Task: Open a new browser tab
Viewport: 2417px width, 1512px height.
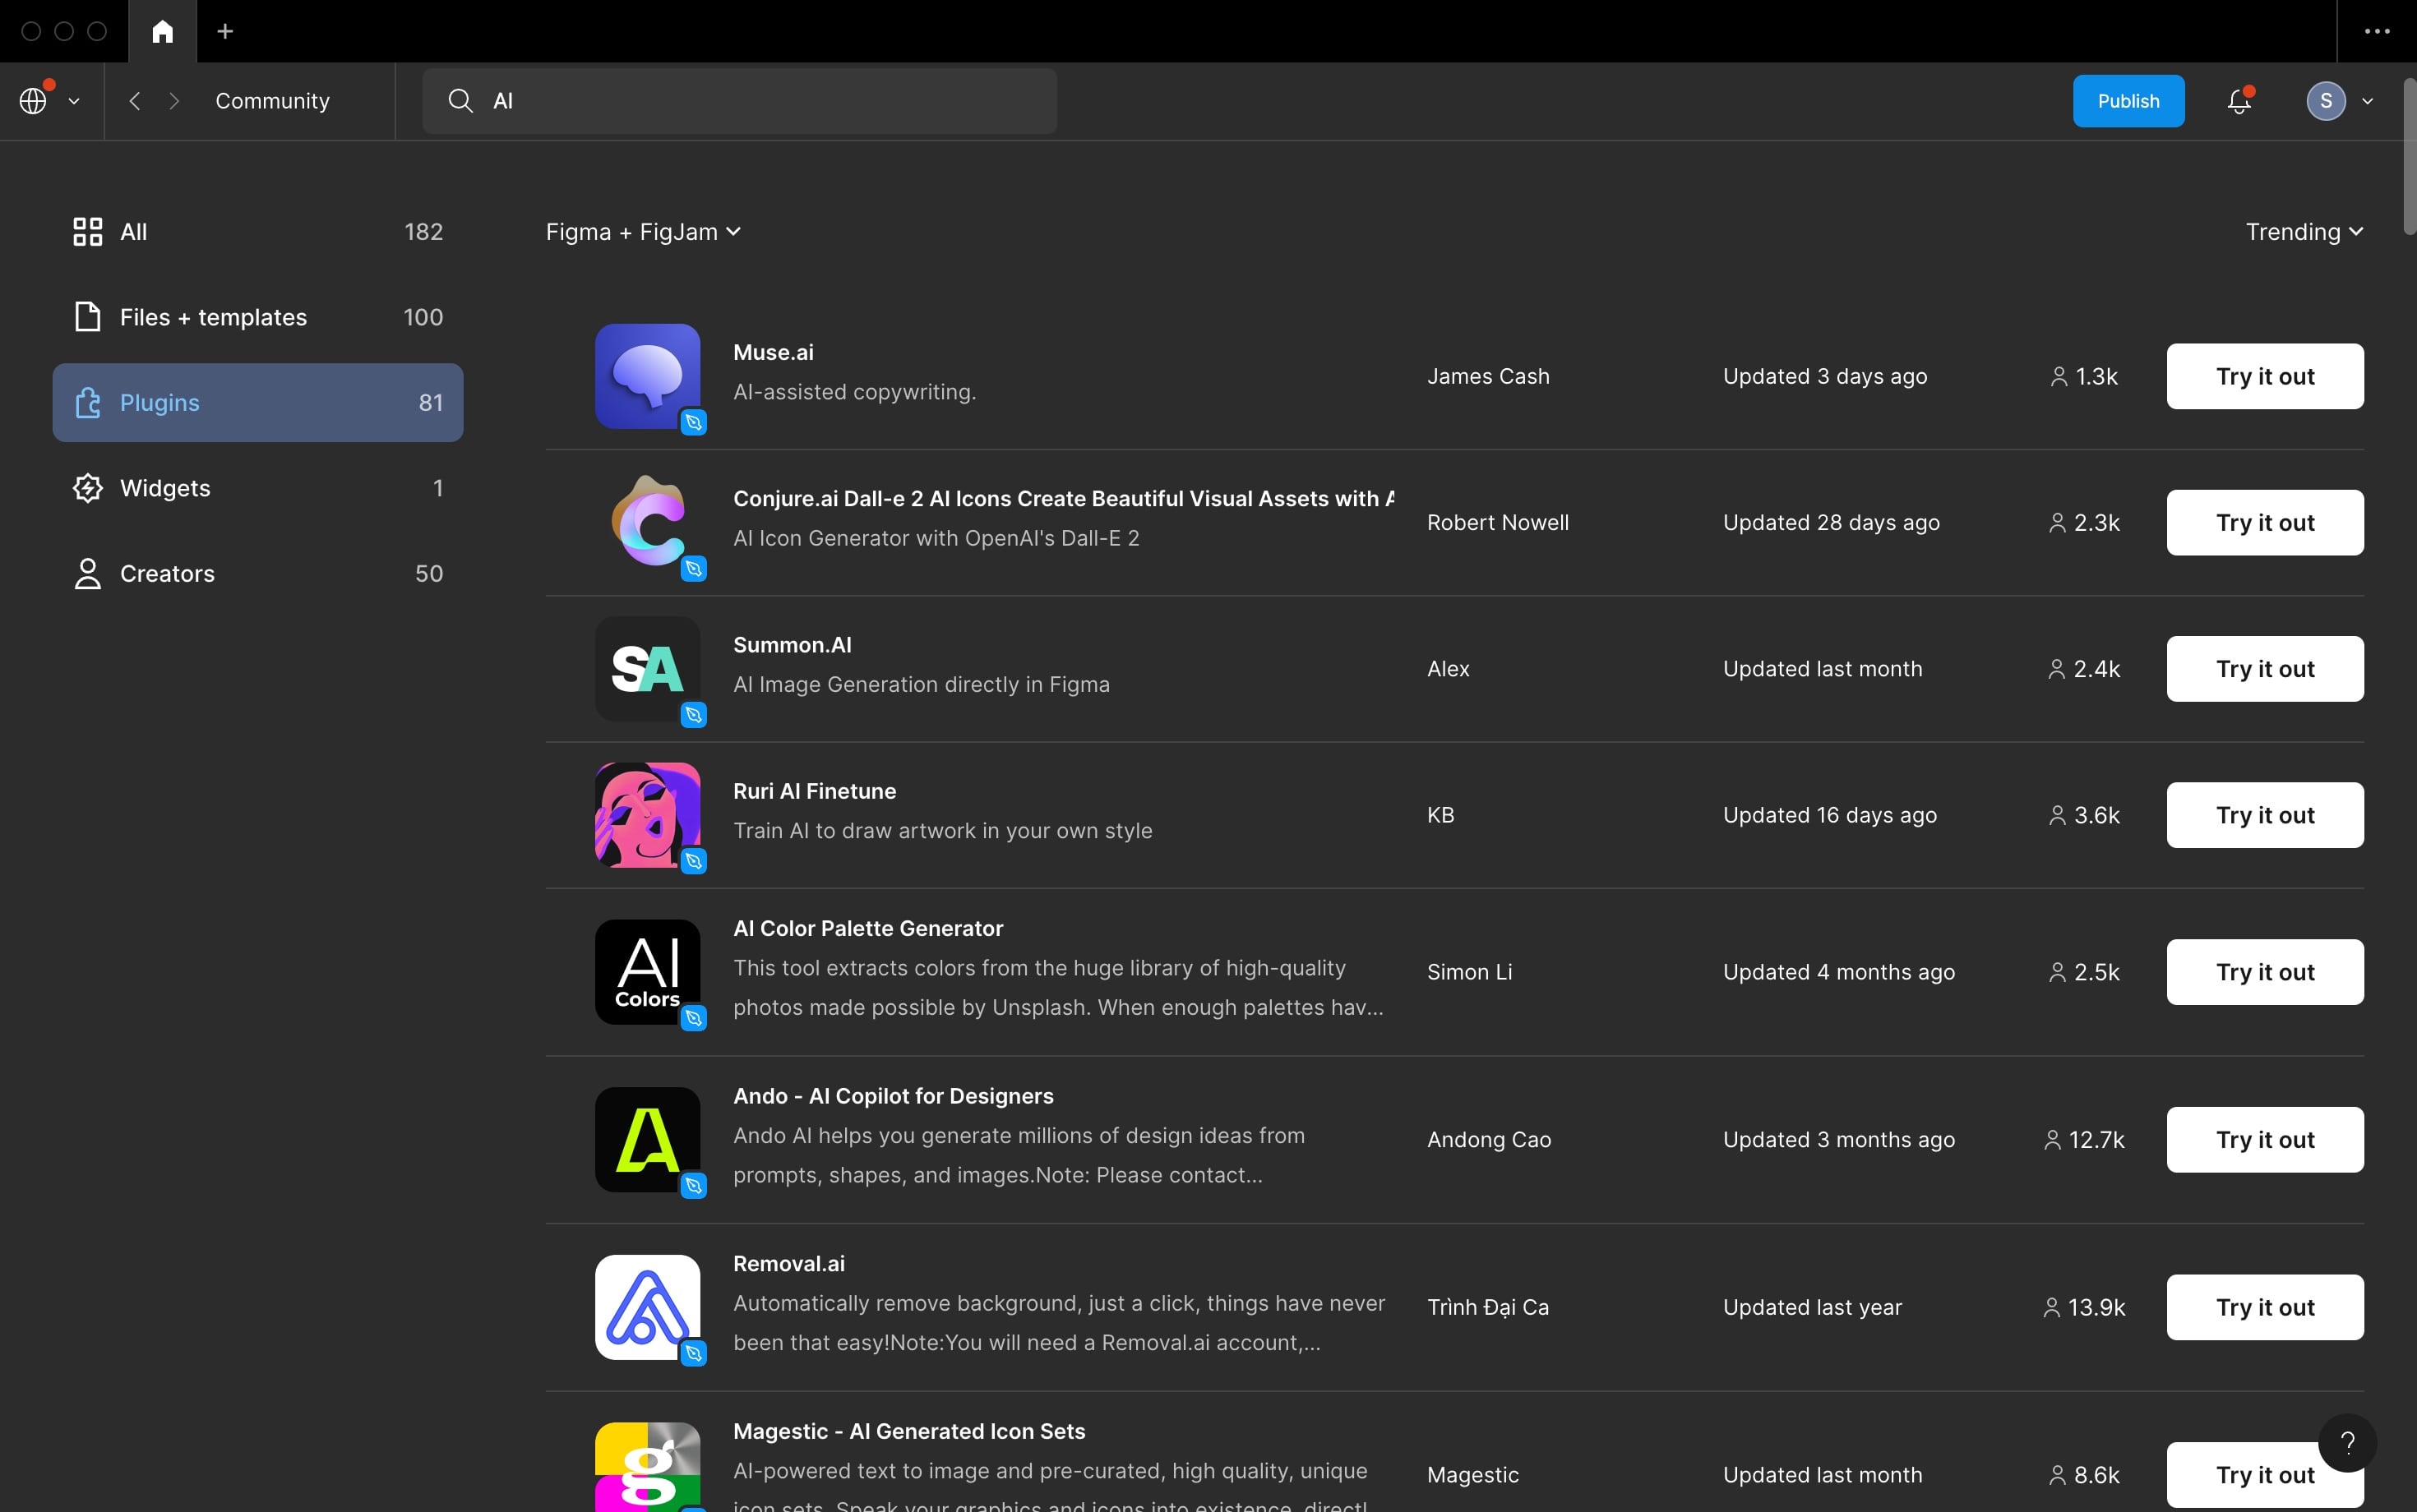Action: click(225, 31)
